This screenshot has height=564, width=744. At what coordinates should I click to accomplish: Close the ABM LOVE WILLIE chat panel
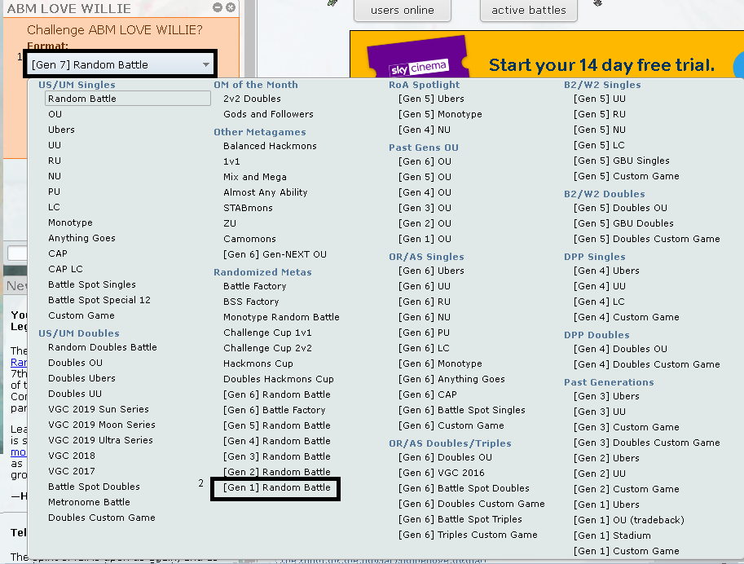point(231,7)
